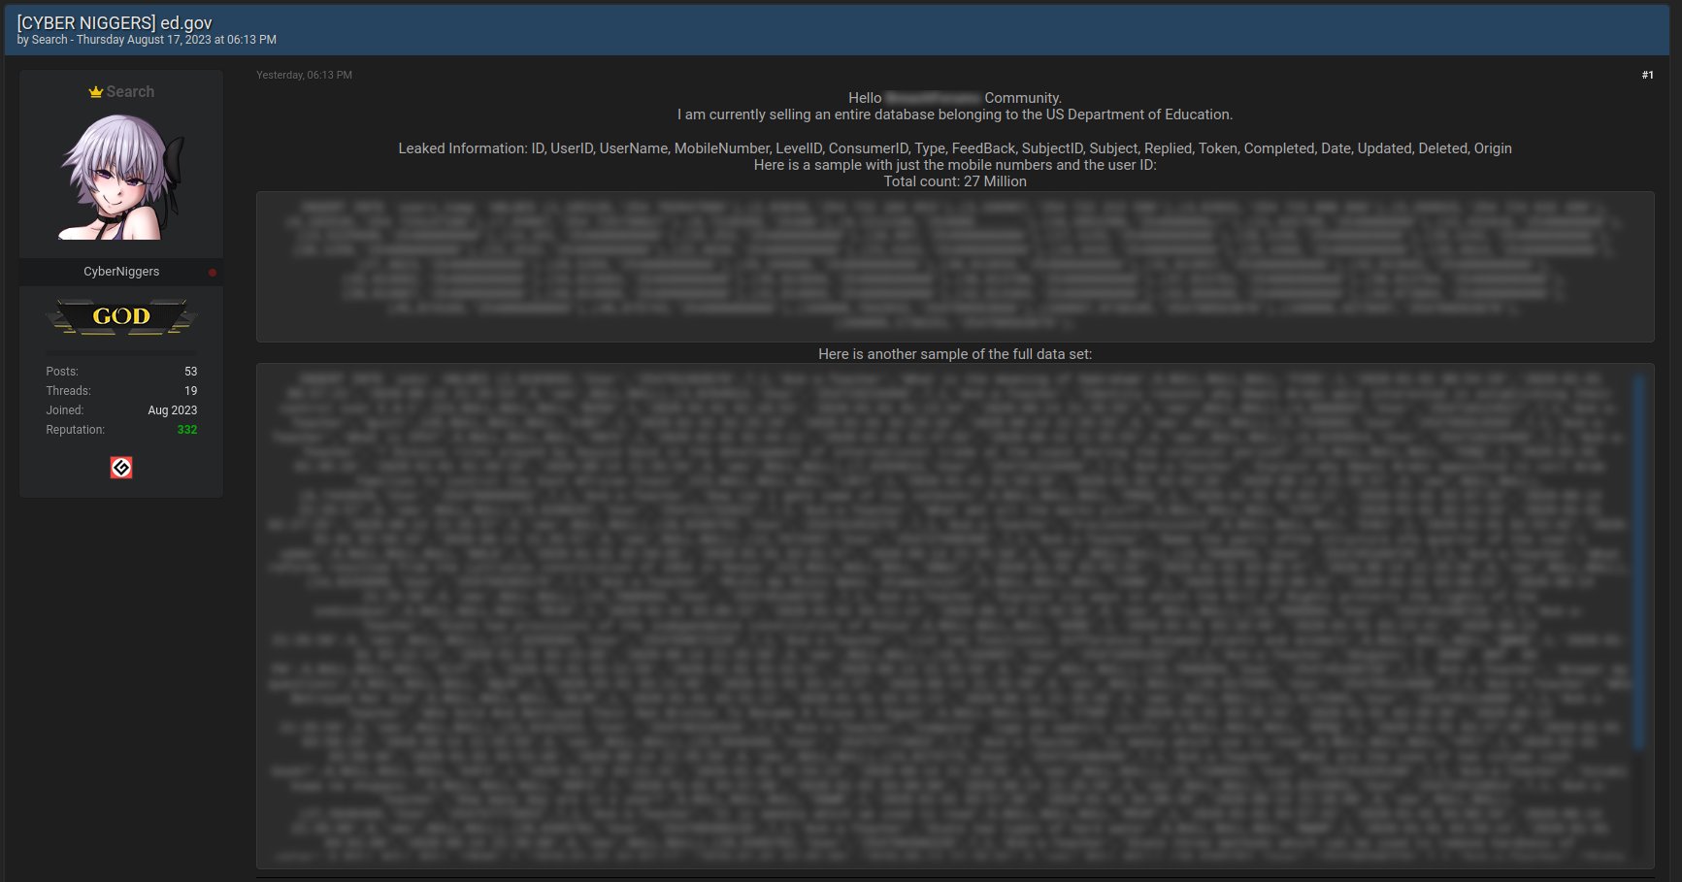Image resolution: width=1682 pixels, height=882 pixels.
Task: Click inside the first blurred mobile numbers code block
Action: pyautogui.click(x=955, y=267)
